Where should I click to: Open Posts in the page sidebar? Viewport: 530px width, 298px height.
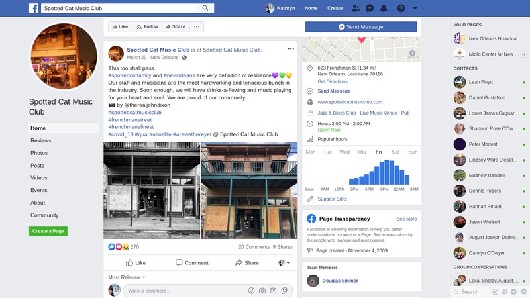[38, 166]
